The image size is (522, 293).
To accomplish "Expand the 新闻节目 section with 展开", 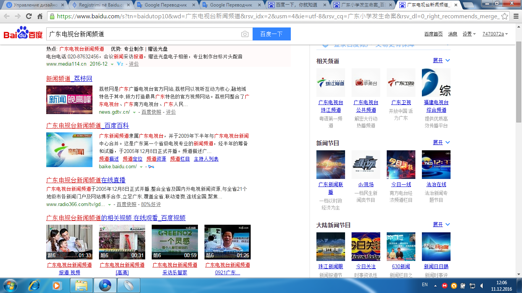I will [441, 143].
